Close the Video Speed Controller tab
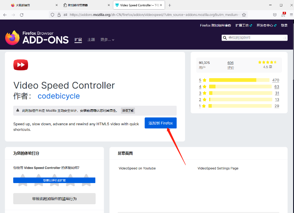Viewport: 294px width, 213px height. coord(161,5)
